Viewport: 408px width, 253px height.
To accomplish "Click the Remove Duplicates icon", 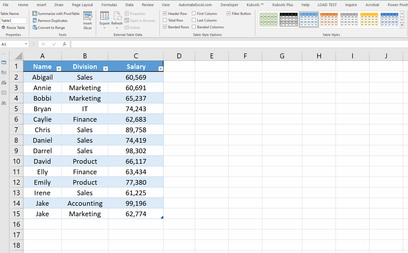I will pyautogui.click(x=35, y=20).
